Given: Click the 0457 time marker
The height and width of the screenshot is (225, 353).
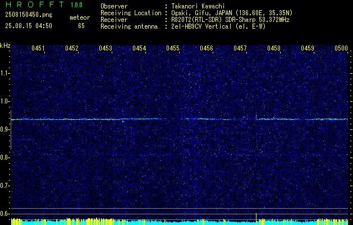Looking at the screenshot, I should tap(240, 48).
